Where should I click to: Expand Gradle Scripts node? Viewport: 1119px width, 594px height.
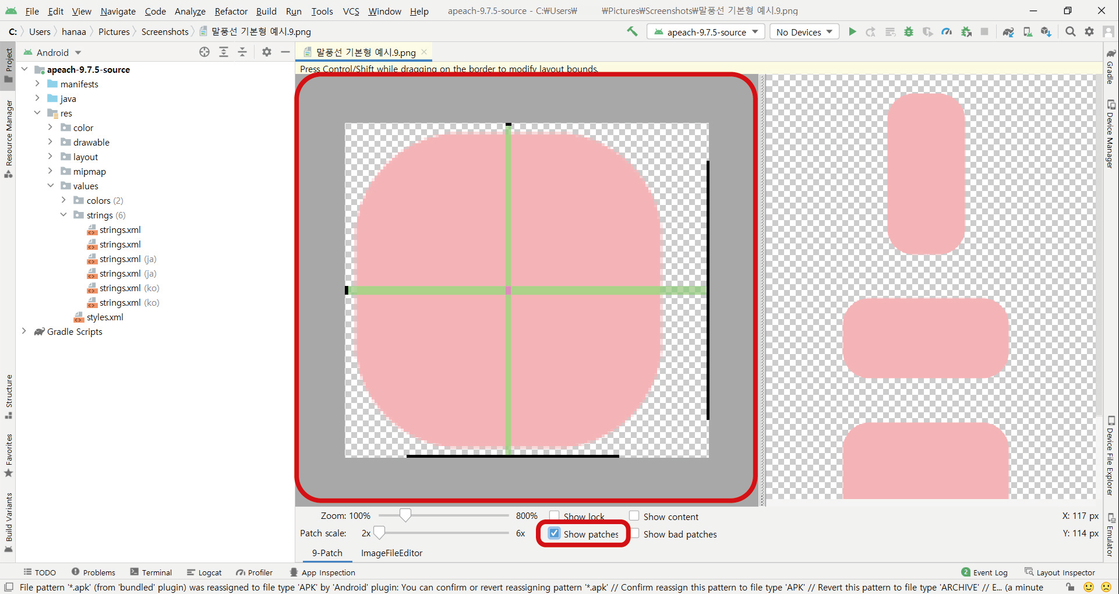click(24, 331)
